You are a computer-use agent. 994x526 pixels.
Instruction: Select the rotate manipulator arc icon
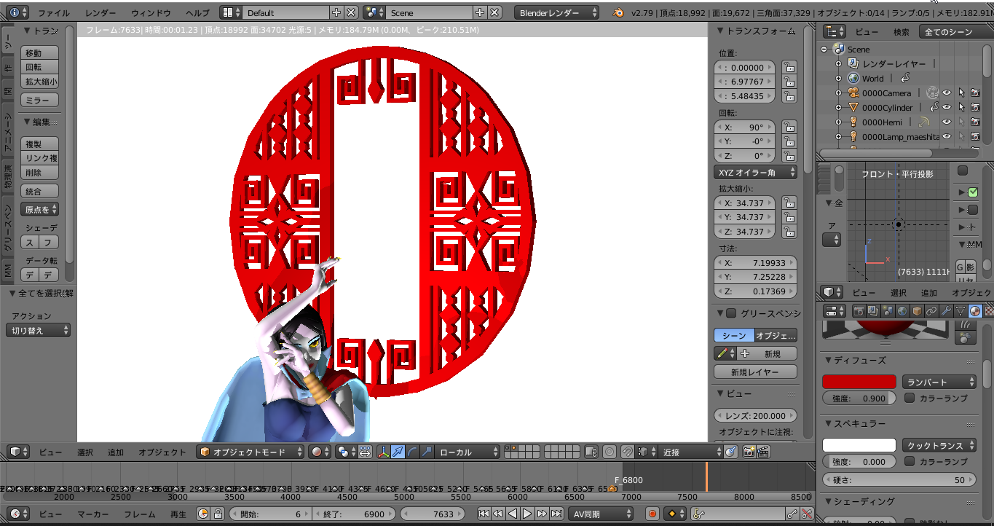(411, 452)
